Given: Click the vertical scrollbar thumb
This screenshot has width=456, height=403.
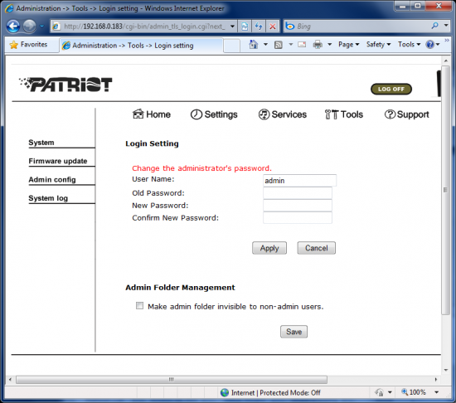Looking at the screenshot, I should pos(445,190).
